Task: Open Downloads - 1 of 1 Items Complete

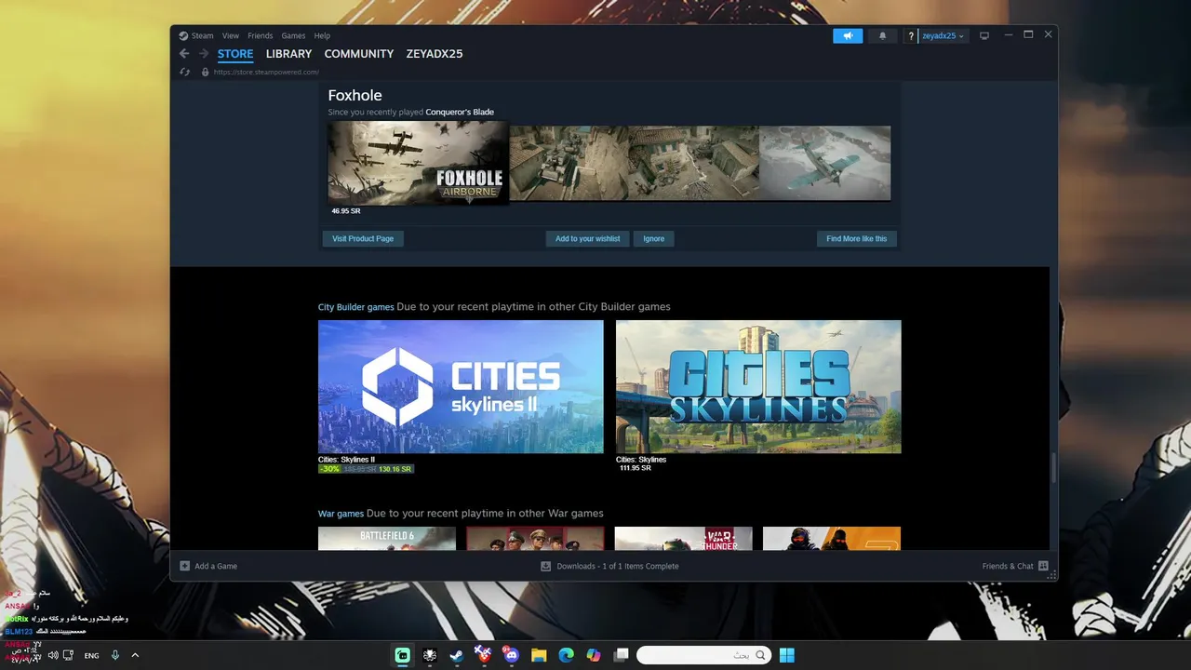Action: click(x=618, y=566)
